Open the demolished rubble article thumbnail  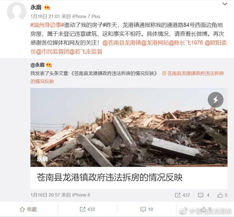(129, 127)
